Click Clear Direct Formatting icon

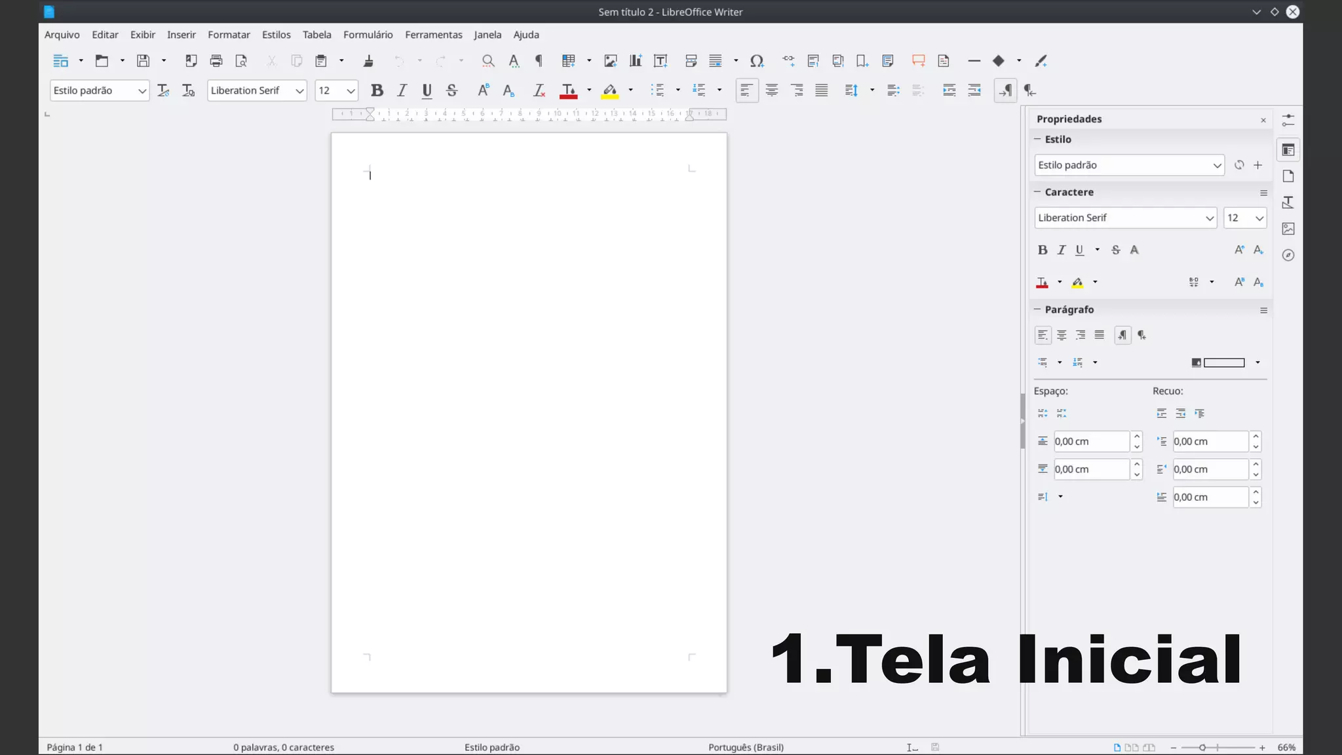pyautogui.click(x=539, y=90)
